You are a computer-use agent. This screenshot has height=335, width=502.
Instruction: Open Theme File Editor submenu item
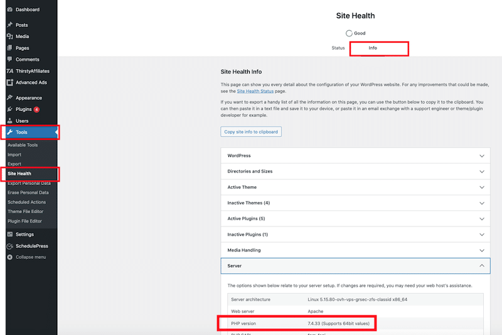tap(25, 211)
